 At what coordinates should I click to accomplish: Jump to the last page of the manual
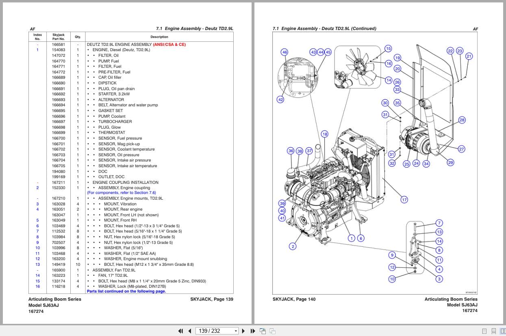[x=253, y=331]
